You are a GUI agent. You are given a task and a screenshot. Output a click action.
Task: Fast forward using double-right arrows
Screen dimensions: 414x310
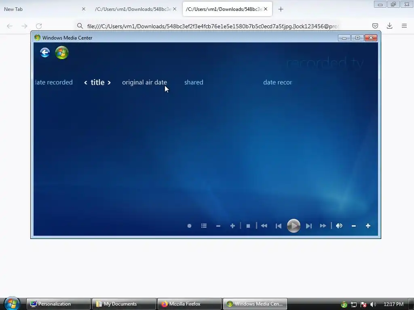click(323, 226)
